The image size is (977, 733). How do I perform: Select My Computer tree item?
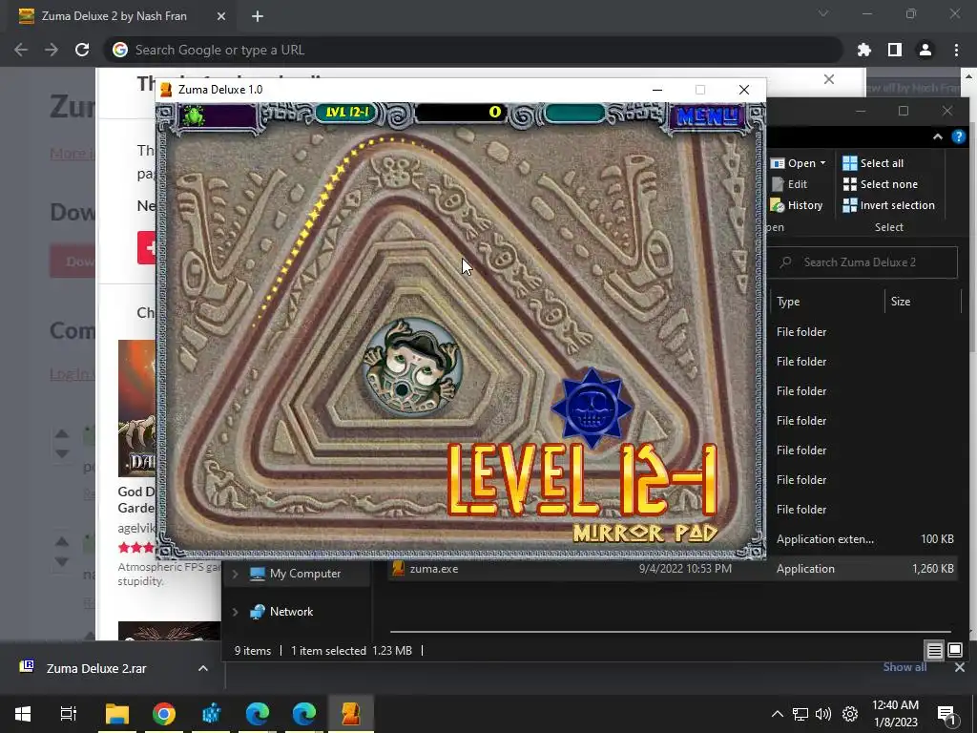coord(295,574)
